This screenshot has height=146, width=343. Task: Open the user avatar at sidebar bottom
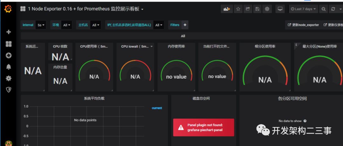9,143
